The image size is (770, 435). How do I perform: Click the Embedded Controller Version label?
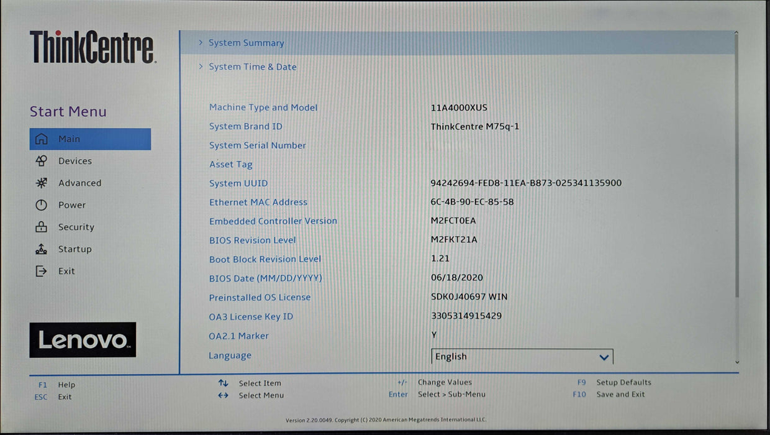click(273, 221)
